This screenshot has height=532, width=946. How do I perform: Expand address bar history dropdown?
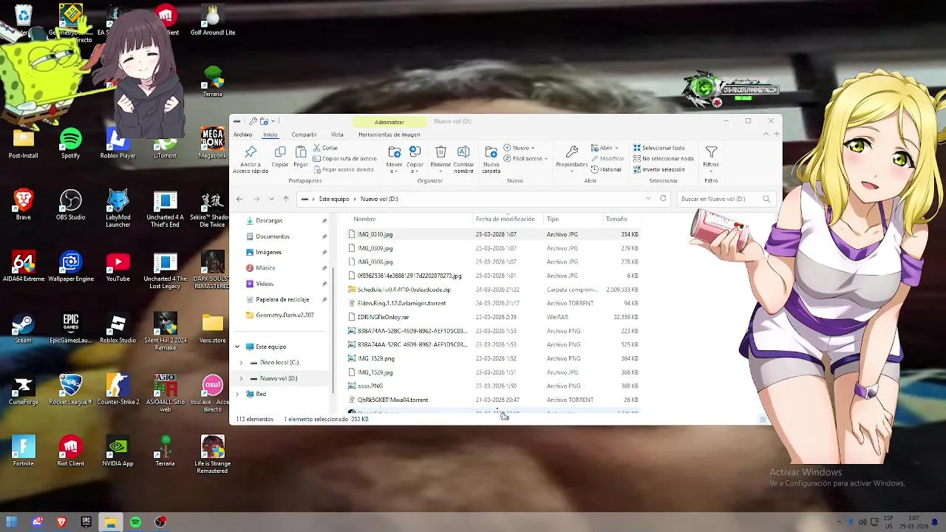point(648,199)
